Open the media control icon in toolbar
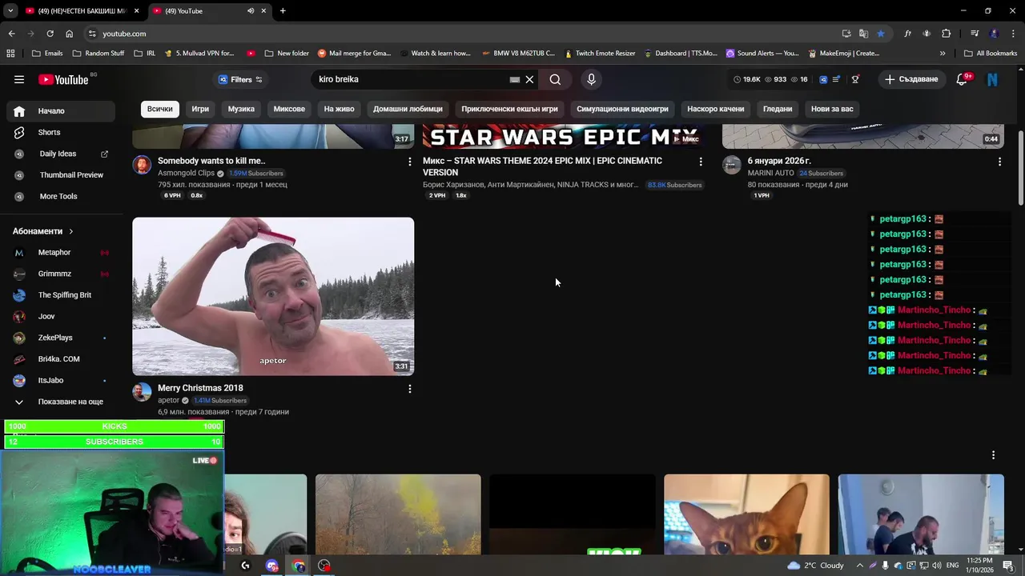This screenshot has height=576, width=1025. pos(975,34)
